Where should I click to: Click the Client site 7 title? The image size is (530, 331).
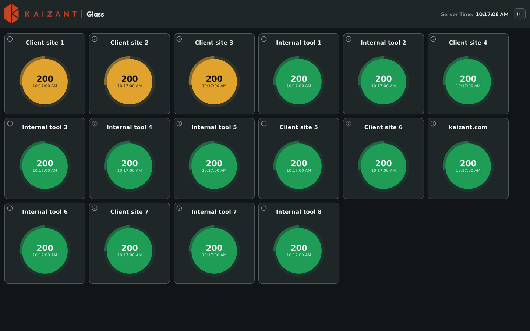[x=130, y=212]
